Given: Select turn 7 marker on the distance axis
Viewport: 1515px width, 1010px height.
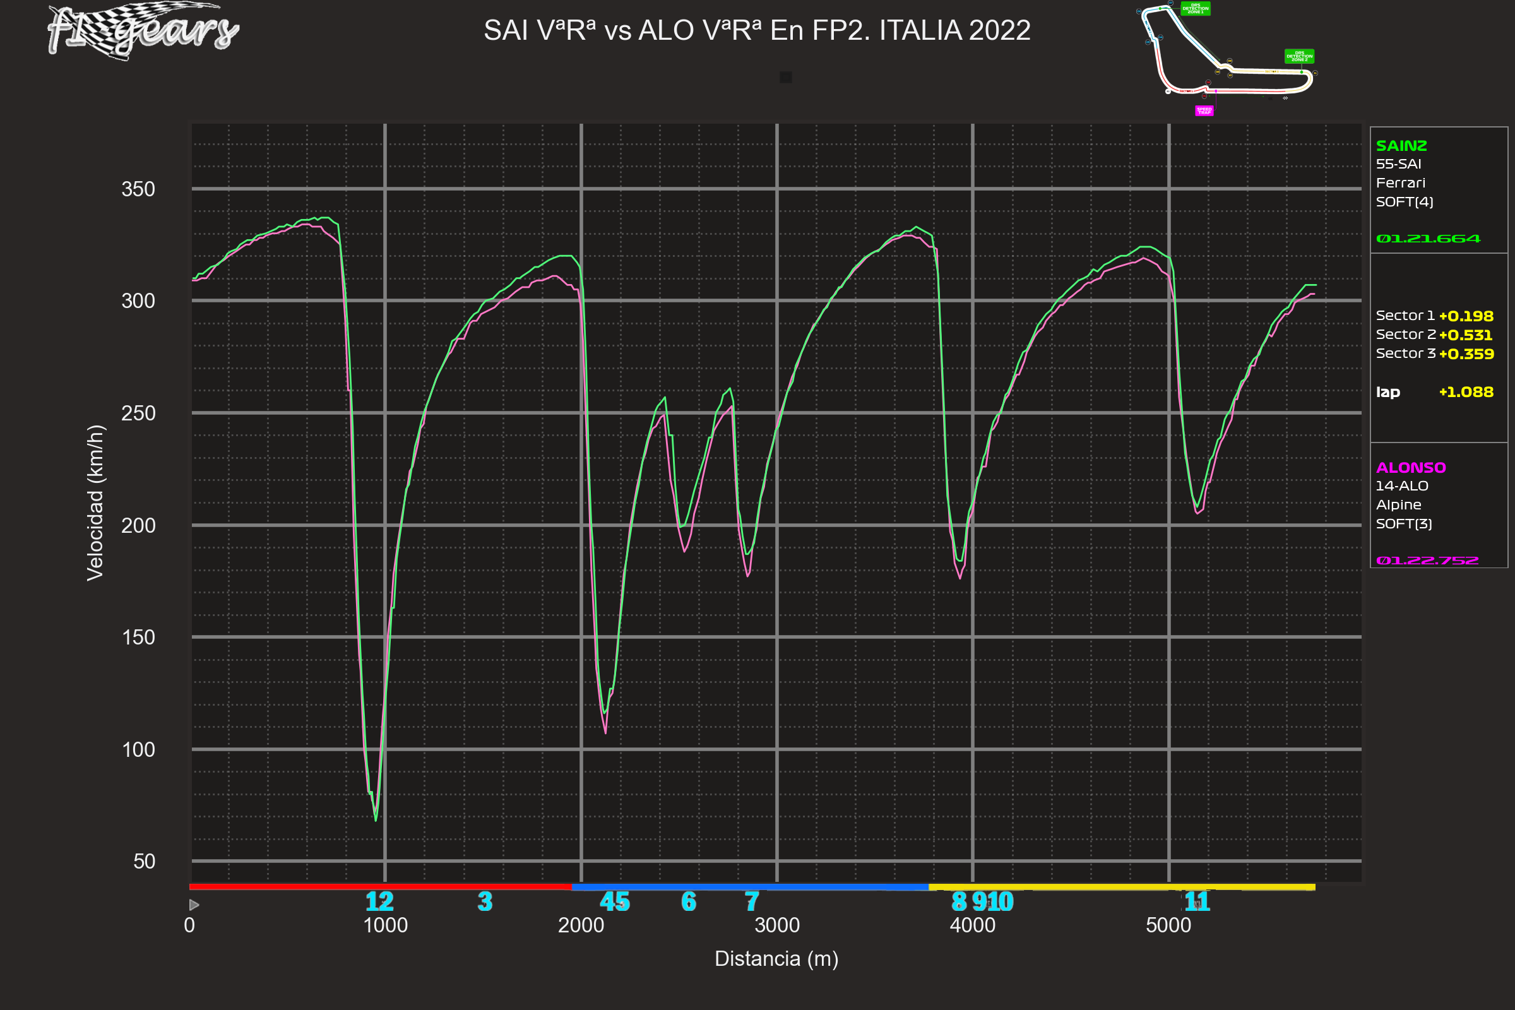Looking at the screenshot, I should click(x=752, y=902).
